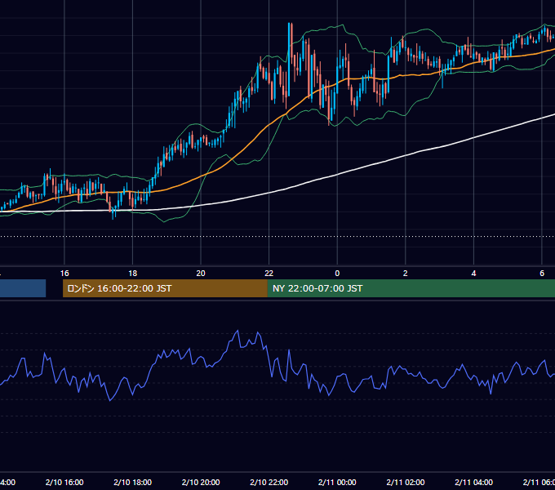Click the 2/10 18:00 date label

(133, 482)
